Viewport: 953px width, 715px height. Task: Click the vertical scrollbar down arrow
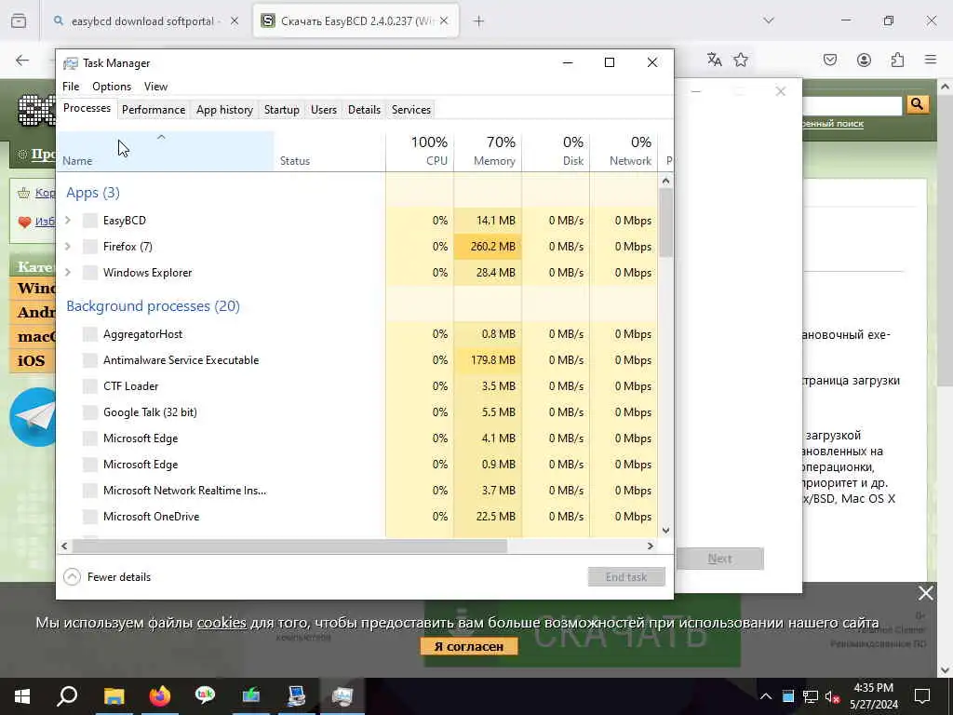[665, 530]
